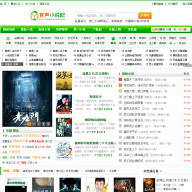
Task: Open the 我修的可能是假仙 book cover thumbnail
Action: [x=64, y=150]
